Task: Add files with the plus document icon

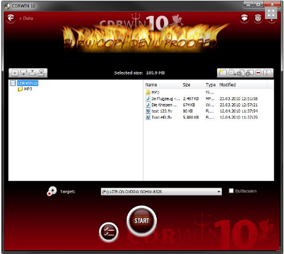Action: (240, 73)
